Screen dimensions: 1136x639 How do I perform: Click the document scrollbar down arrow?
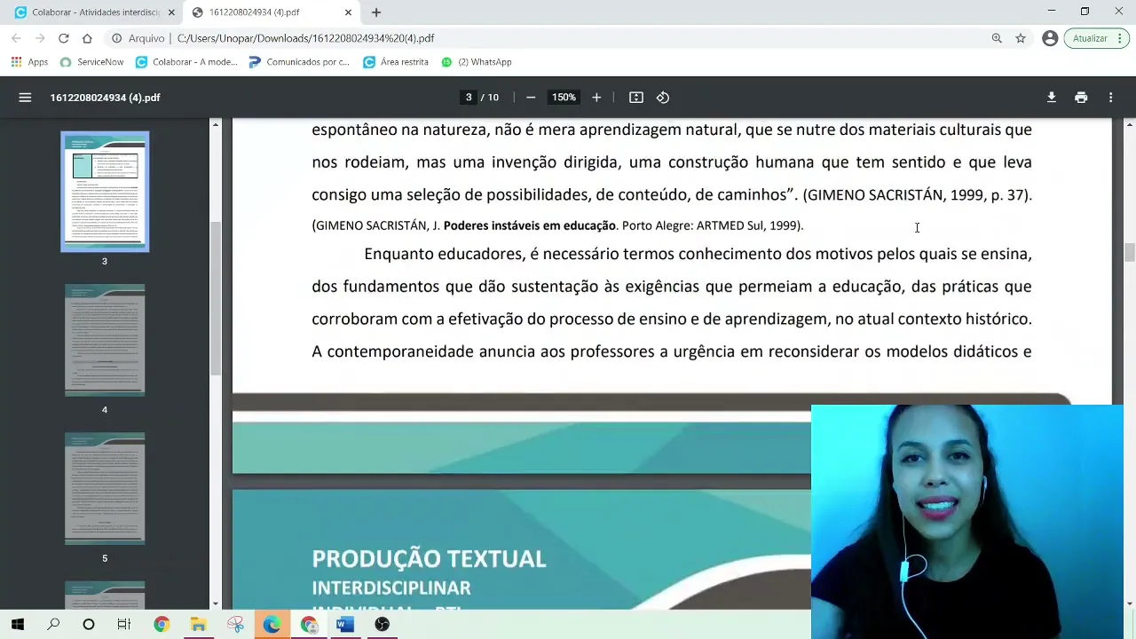coord(1129,603)
